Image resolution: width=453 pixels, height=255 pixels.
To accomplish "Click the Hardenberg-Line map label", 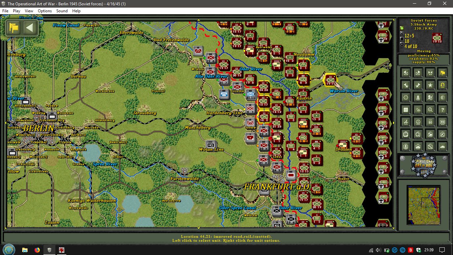I will [x=225, y=113].
